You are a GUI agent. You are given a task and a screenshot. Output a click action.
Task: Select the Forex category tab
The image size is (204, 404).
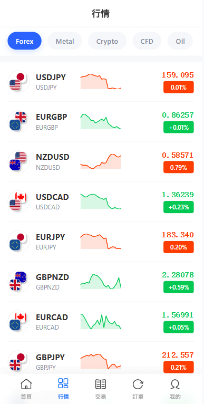pos(24,41)
